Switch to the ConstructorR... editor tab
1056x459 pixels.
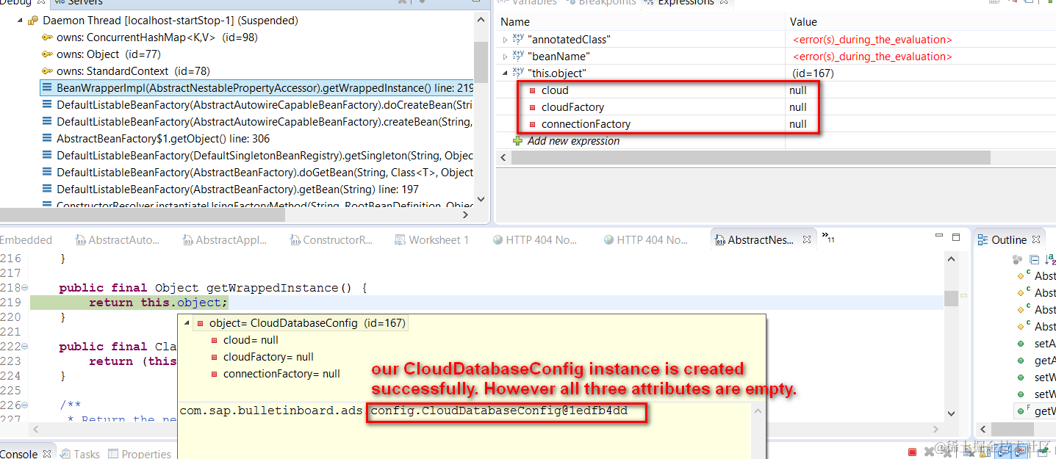[x=331, y=240]
